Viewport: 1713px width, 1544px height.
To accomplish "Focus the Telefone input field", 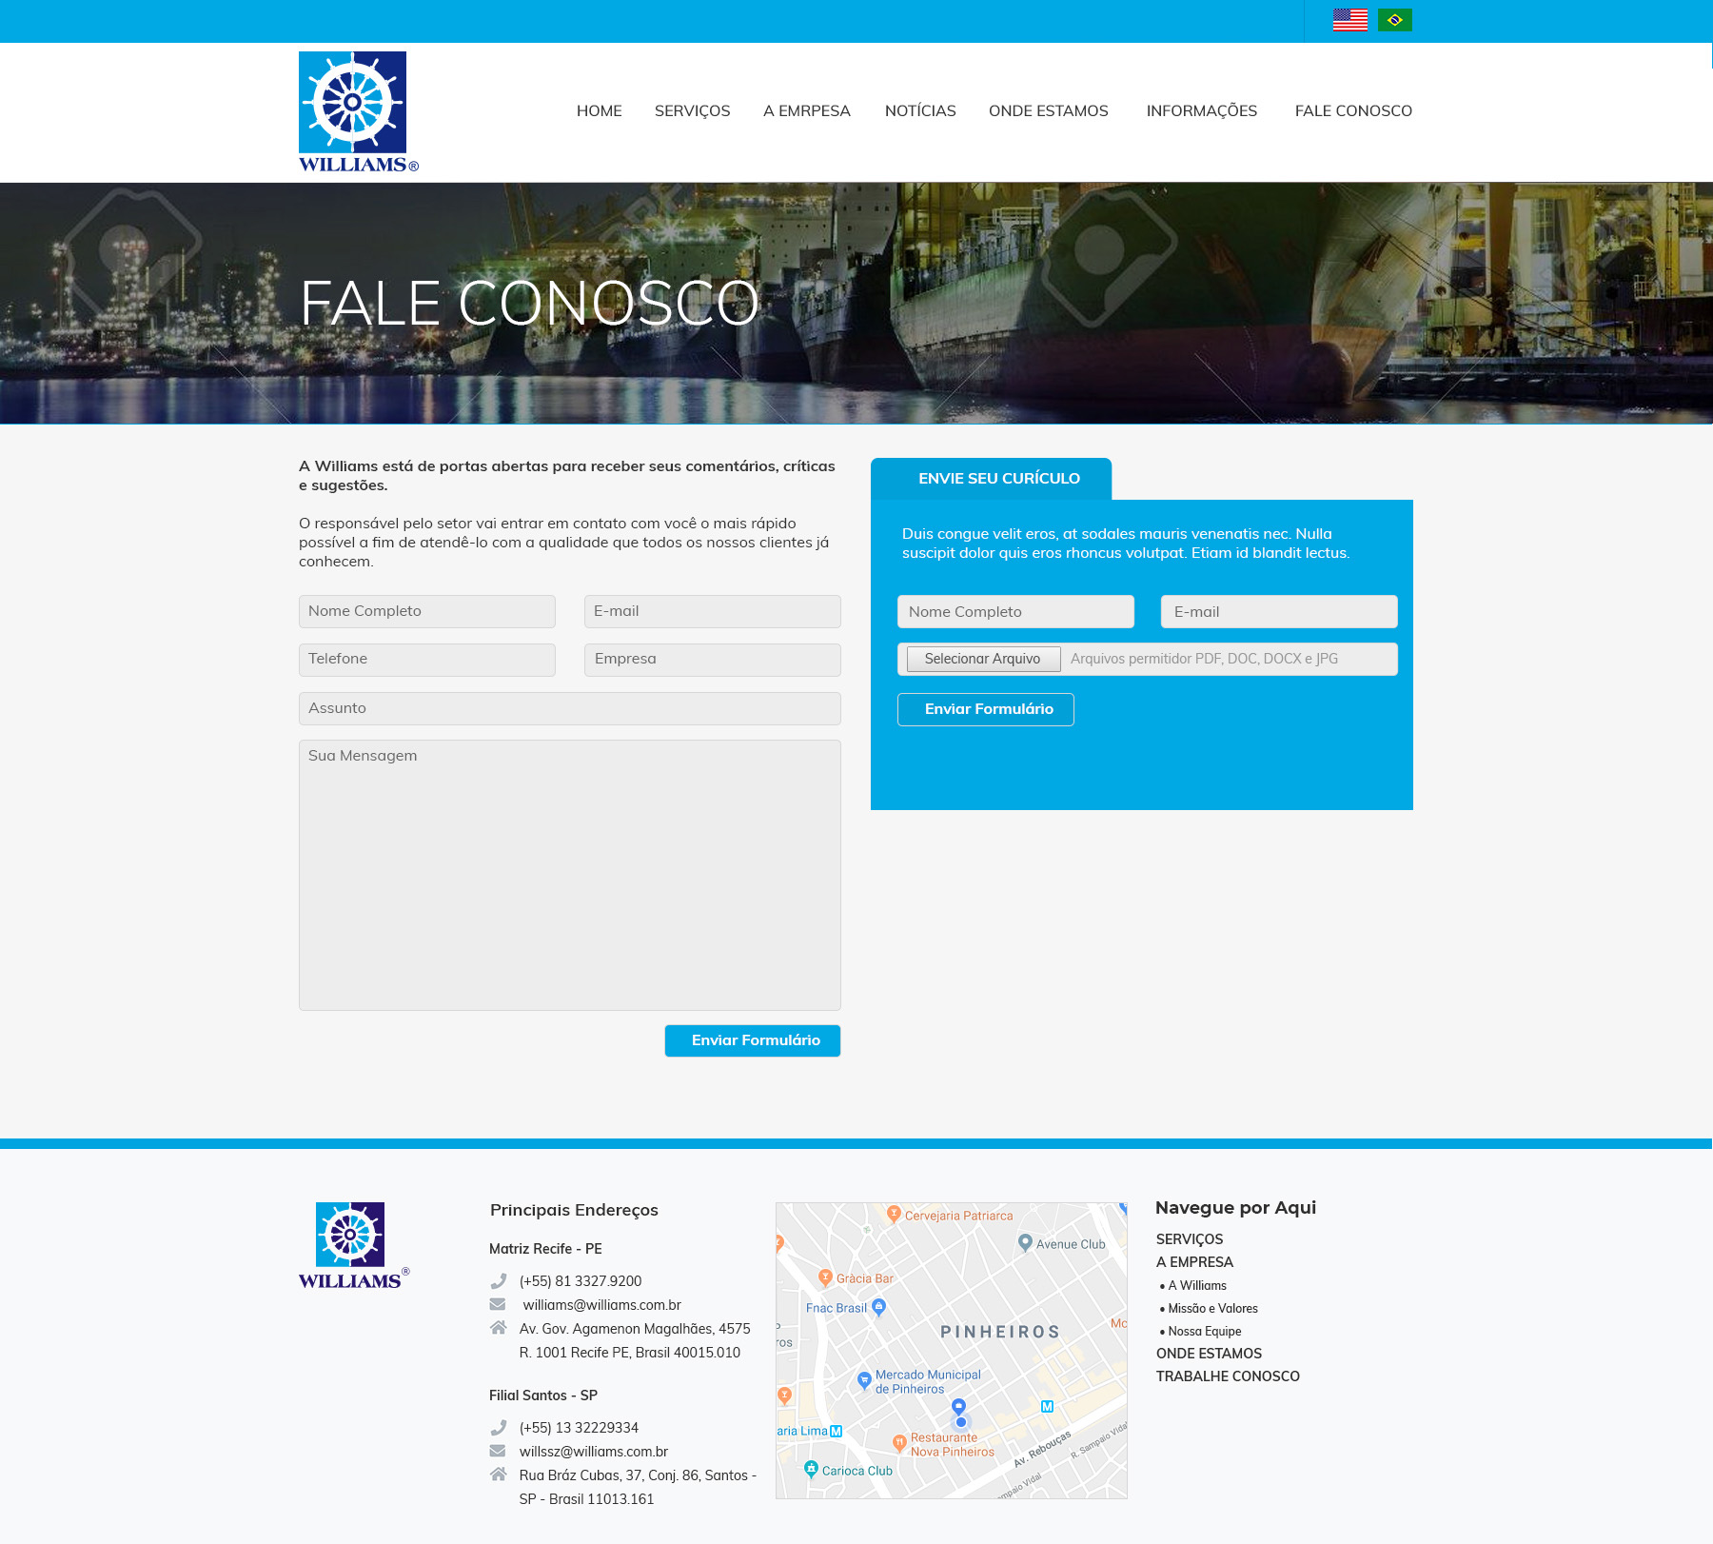I will (426, 660).
